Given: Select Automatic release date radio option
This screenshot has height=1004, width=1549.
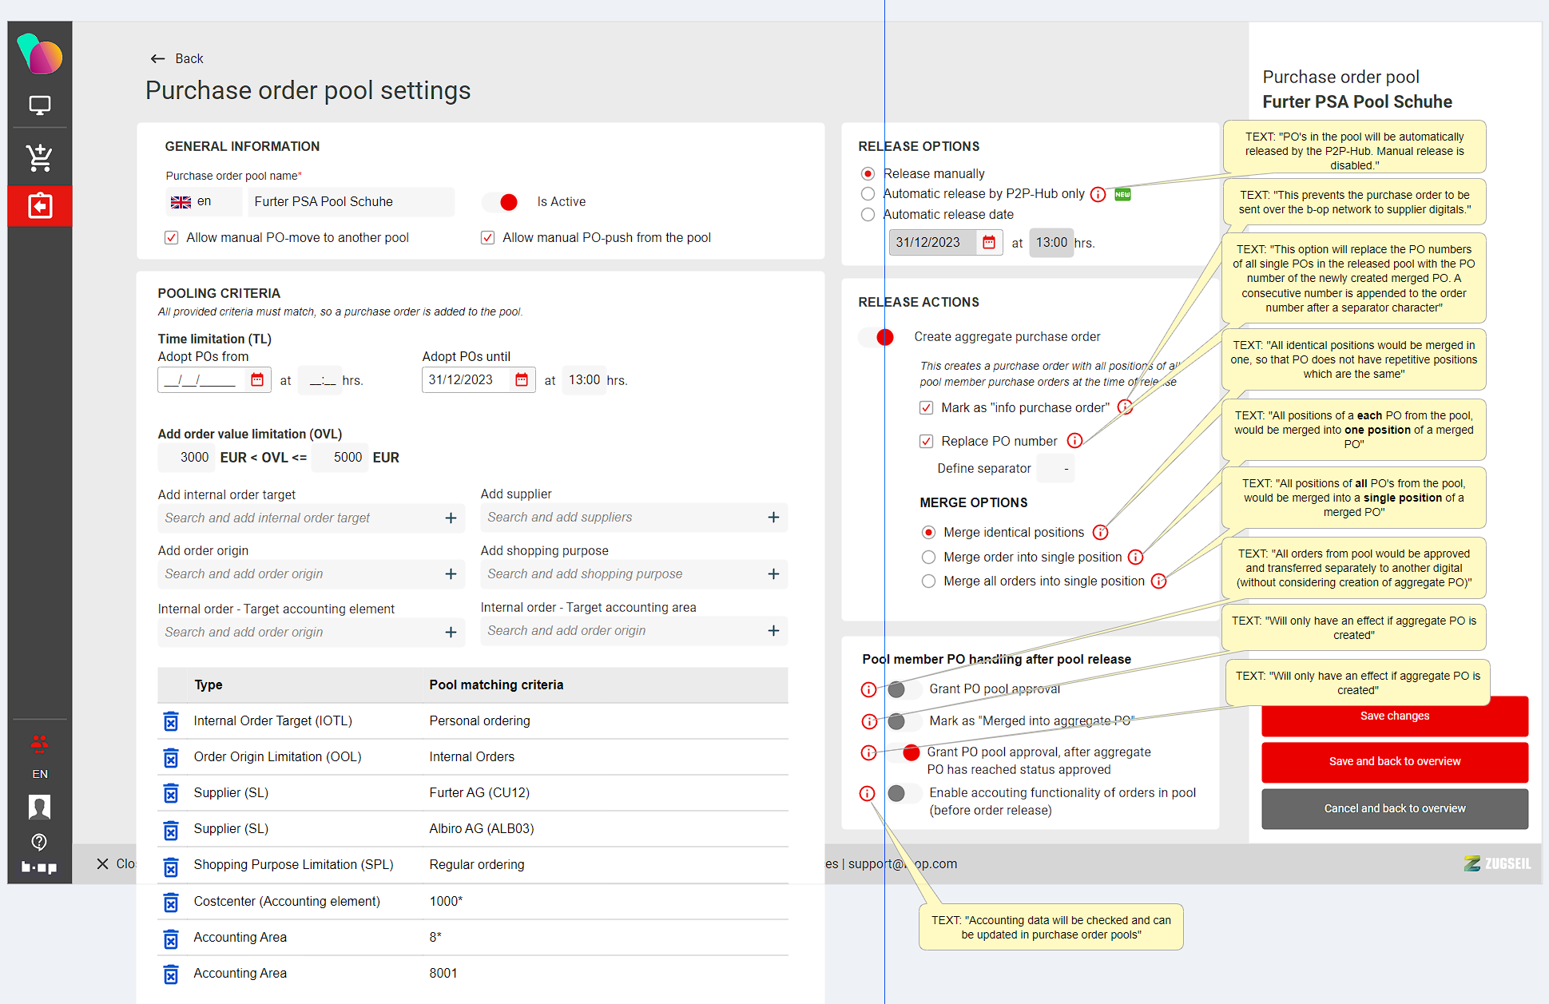Looking at the screenshot, I should pyautogui.click(x=868, y=215).
